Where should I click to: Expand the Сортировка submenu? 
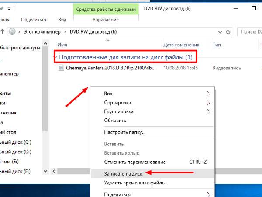209,103
